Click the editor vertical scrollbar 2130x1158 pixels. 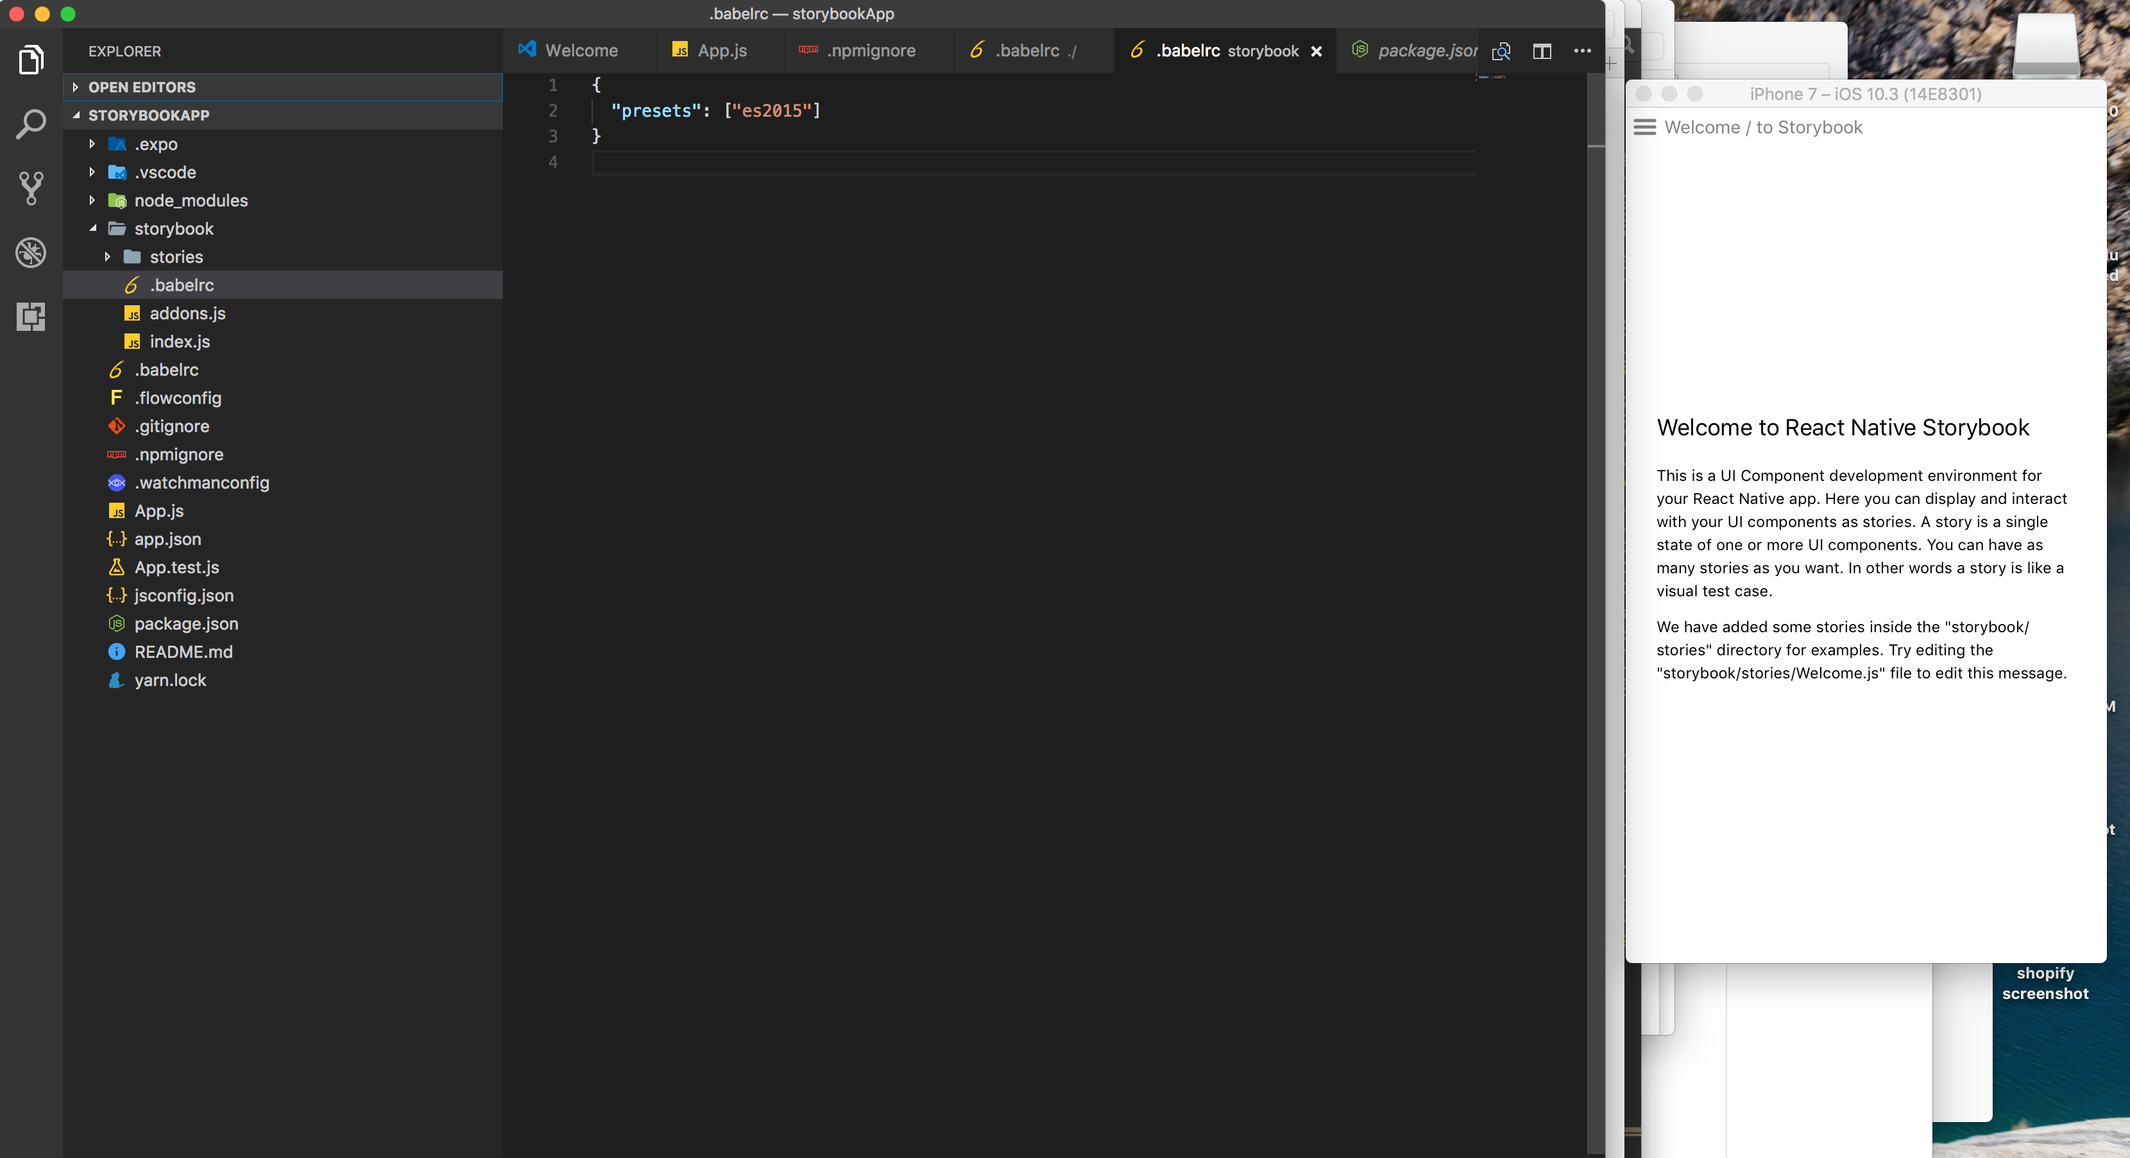click(1595, 578)
